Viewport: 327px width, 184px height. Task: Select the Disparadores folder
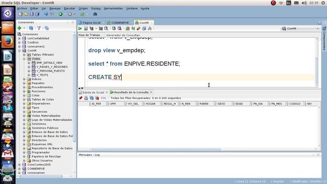(x=41, y=103)
